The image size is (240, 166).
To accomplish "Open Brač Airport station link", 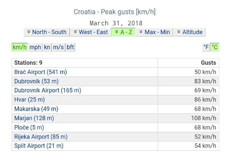I will coord(41,72).
